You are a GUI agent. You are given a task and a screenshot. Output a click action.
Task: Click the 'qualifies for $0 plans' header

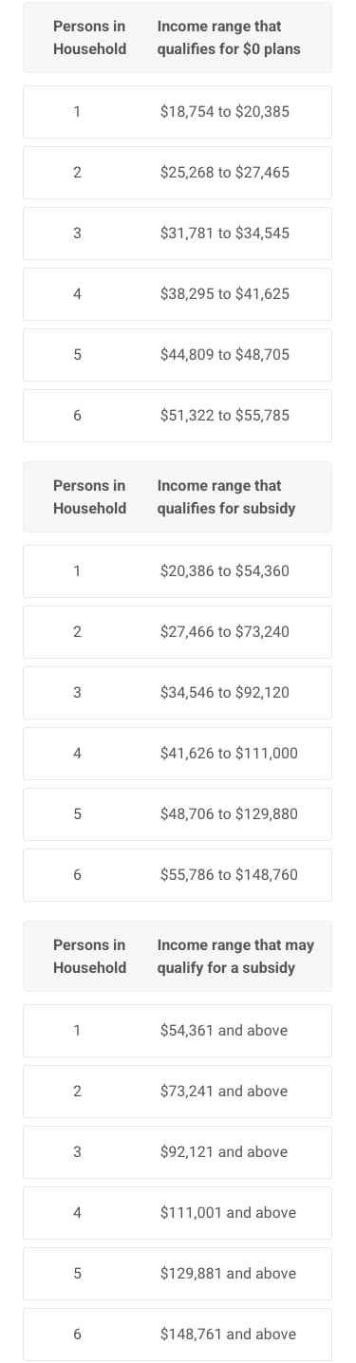(229, 49)
